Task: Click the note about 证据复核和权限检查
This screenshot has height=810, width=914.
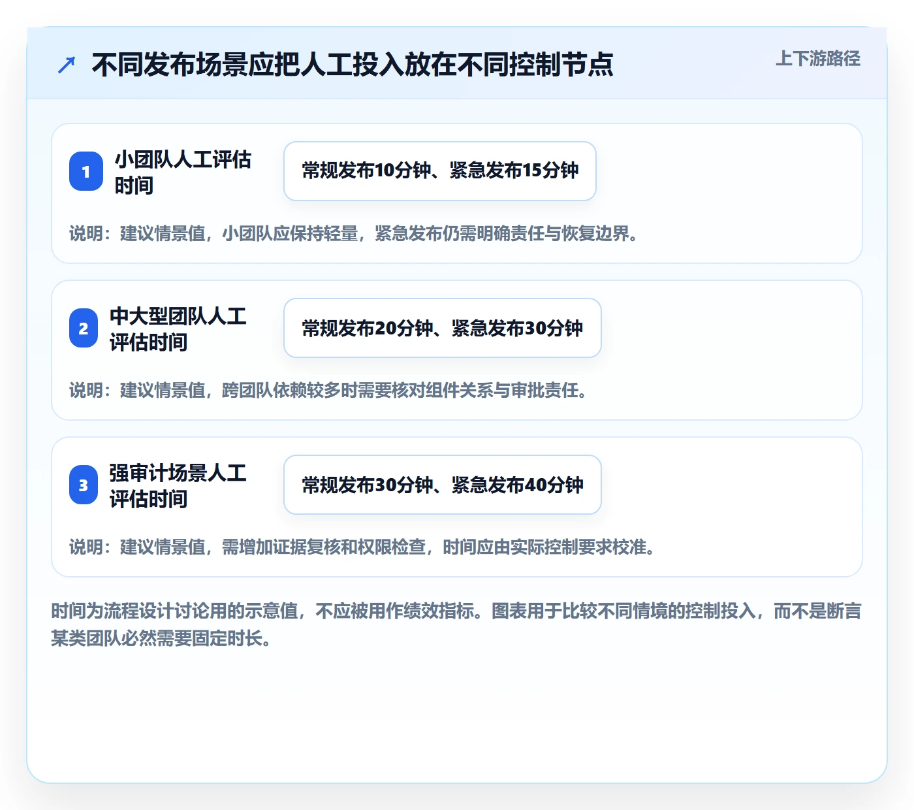Action: [362, 547]
